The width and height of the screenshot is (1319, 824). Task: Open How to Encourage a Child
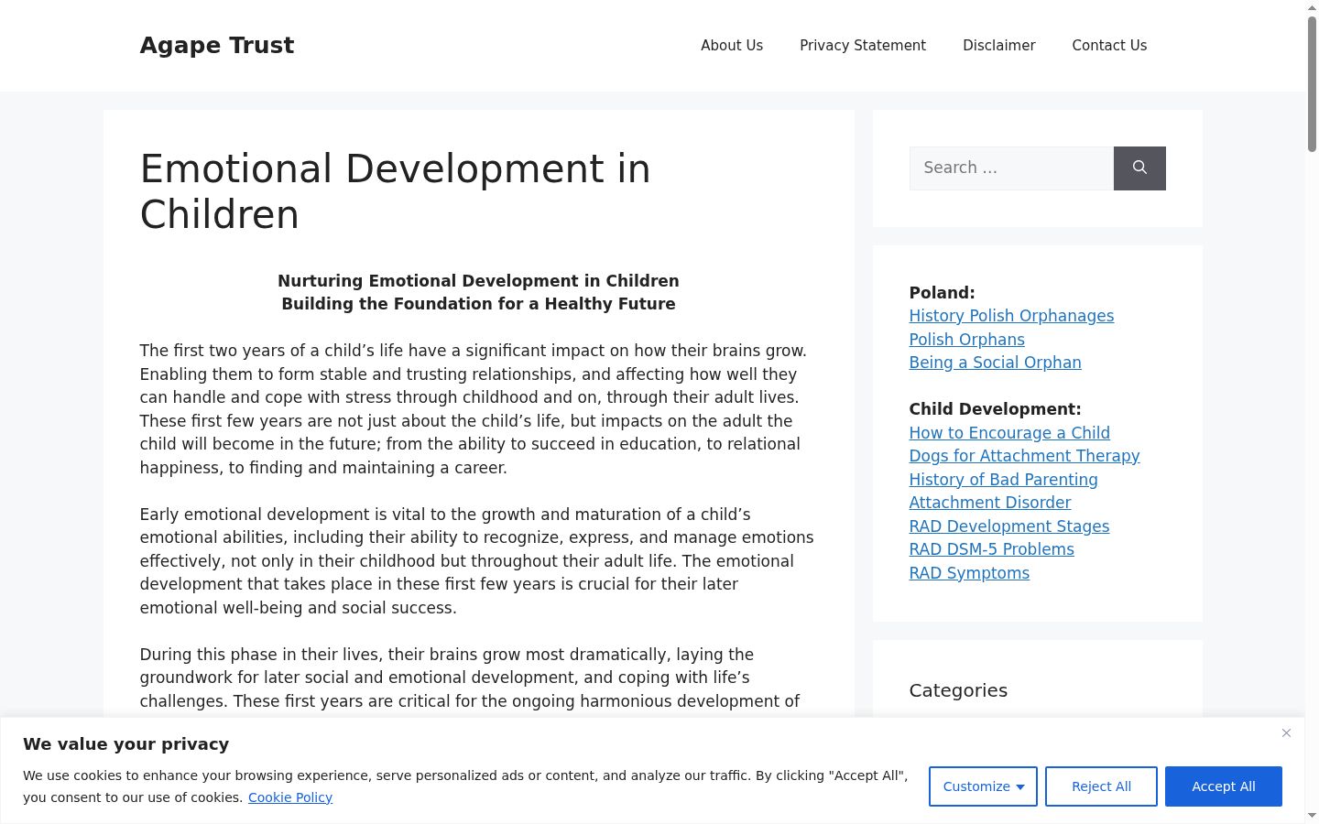(1009, 433)
